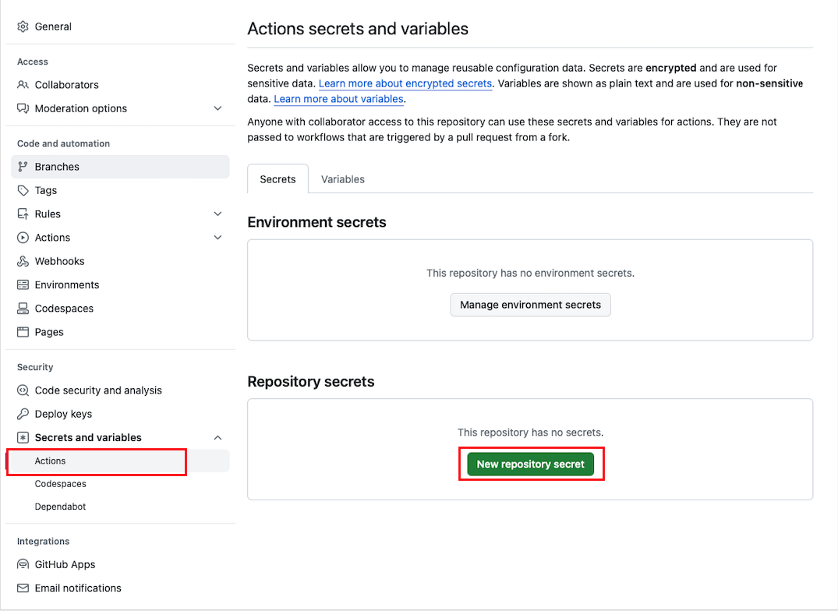Open Email notifications settings

(x=120, y=588)
